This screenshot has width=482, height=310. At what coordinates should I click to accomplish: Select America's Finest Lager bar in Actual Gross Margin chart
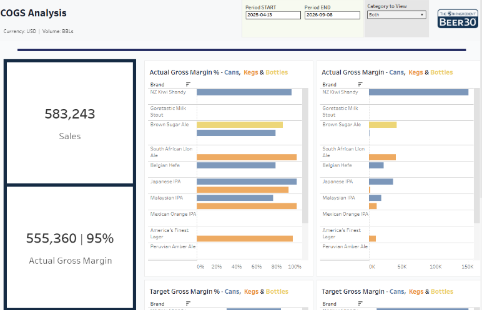pos(372,239)
